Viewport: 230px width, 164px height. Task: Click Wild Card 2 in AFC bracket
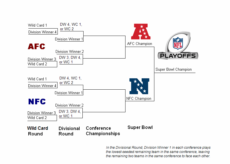pyautogui.click(x=37, y=64)
